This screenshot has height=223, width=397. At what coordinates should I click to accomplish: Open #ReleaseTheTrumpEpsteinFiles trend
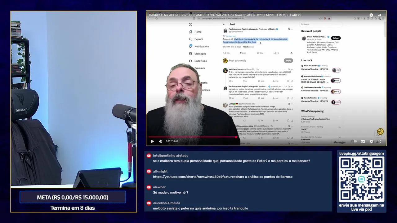pos(315,119)
